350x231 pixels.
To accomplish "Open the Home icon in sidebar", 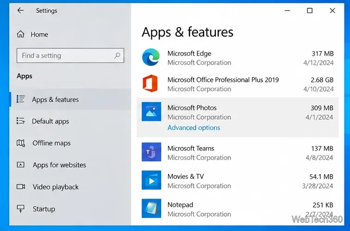I will click(20, 34).
